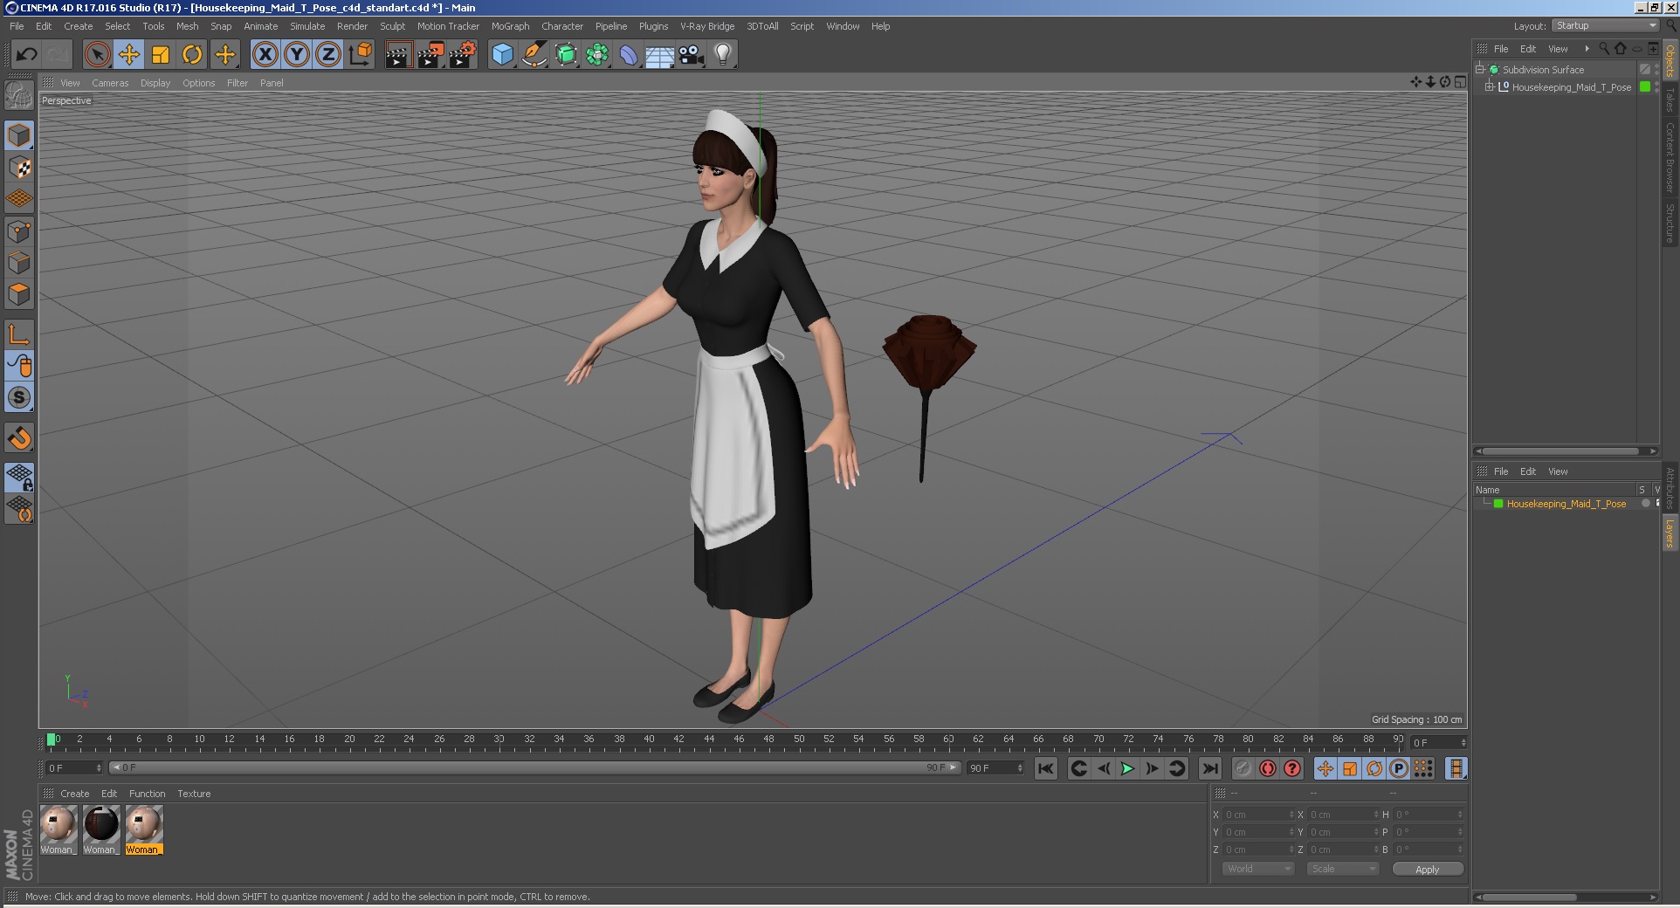Go to start of animation
This screenshot has width=1680, height=908.
[x=1045, y=768]
